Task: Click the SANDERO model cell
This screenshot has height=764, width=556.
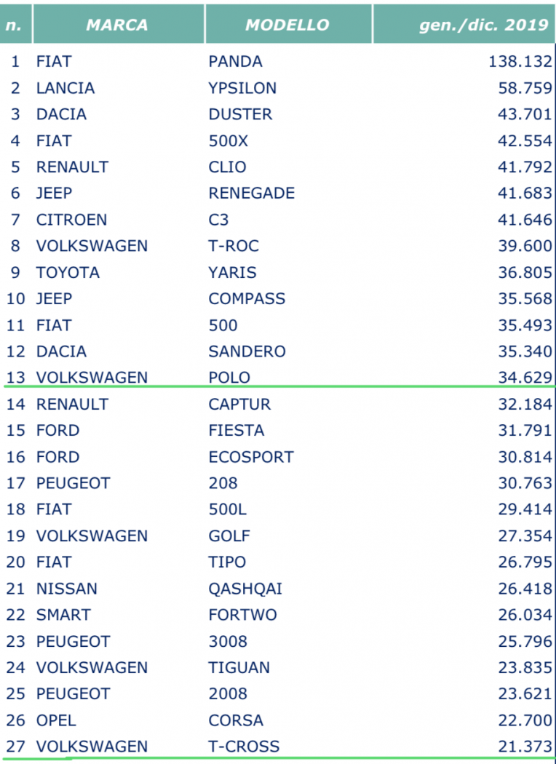Action: [247, 351]
